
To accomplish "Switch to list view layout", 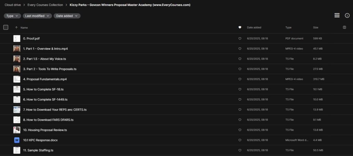I will [337, 15].
